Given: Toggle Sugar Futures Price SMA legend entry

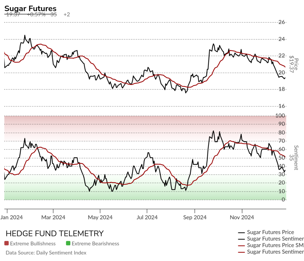Looking at the screenshot, I should (271, 245).
